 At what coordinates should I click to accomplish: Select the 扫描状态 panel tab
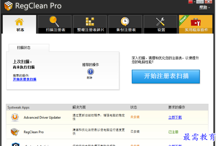[x=29, y=48]
